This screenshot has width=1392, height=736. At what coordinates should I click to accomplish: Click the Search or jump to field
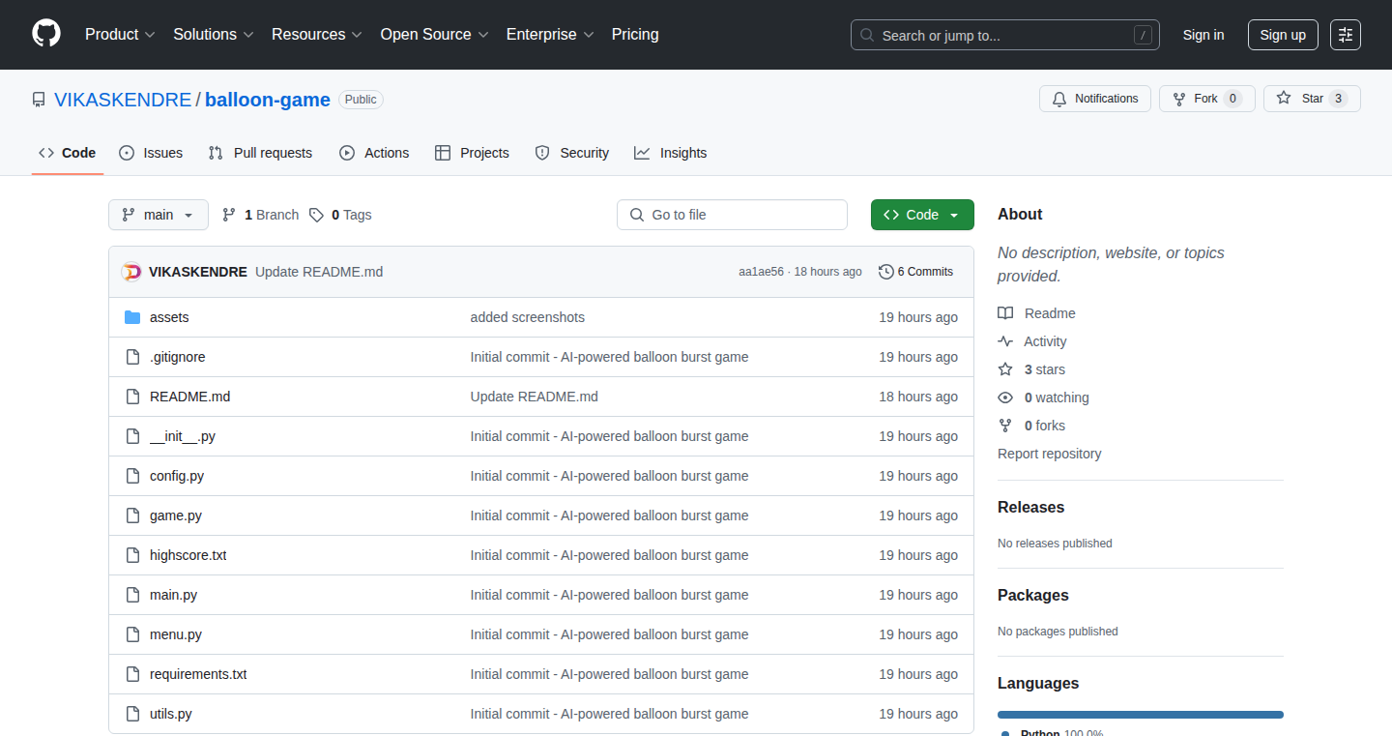[x=1005, y=35]
